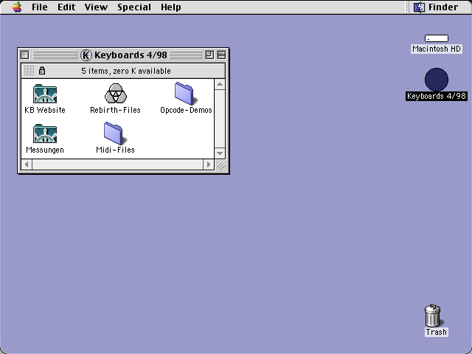Open the Help menu
Viewport: 472px width, 354px height.
(x=170, y=7)
